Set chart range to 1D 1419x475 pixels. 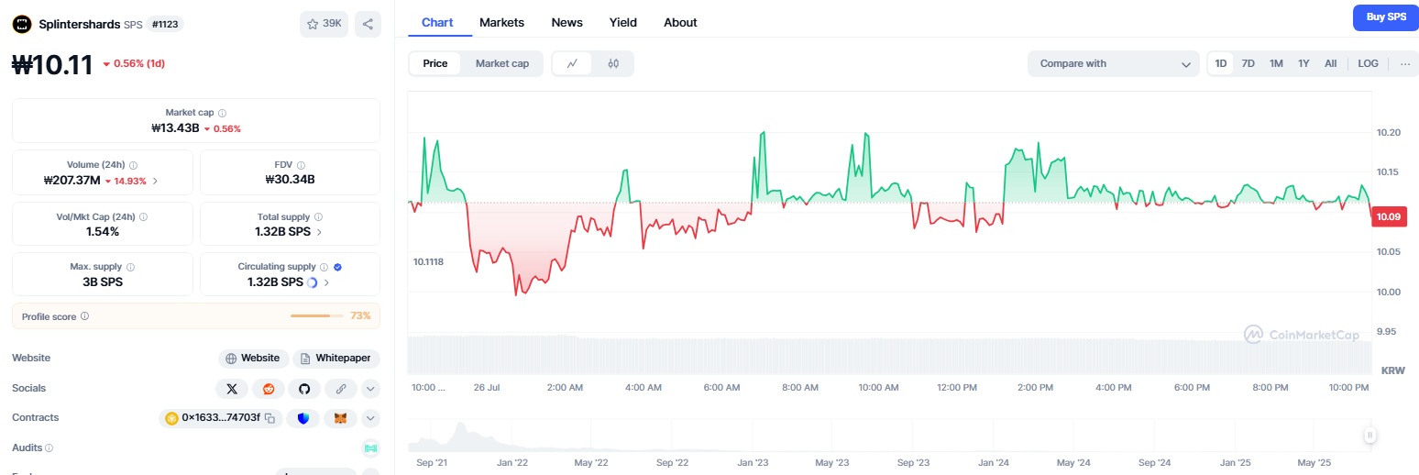[1221, 63]
